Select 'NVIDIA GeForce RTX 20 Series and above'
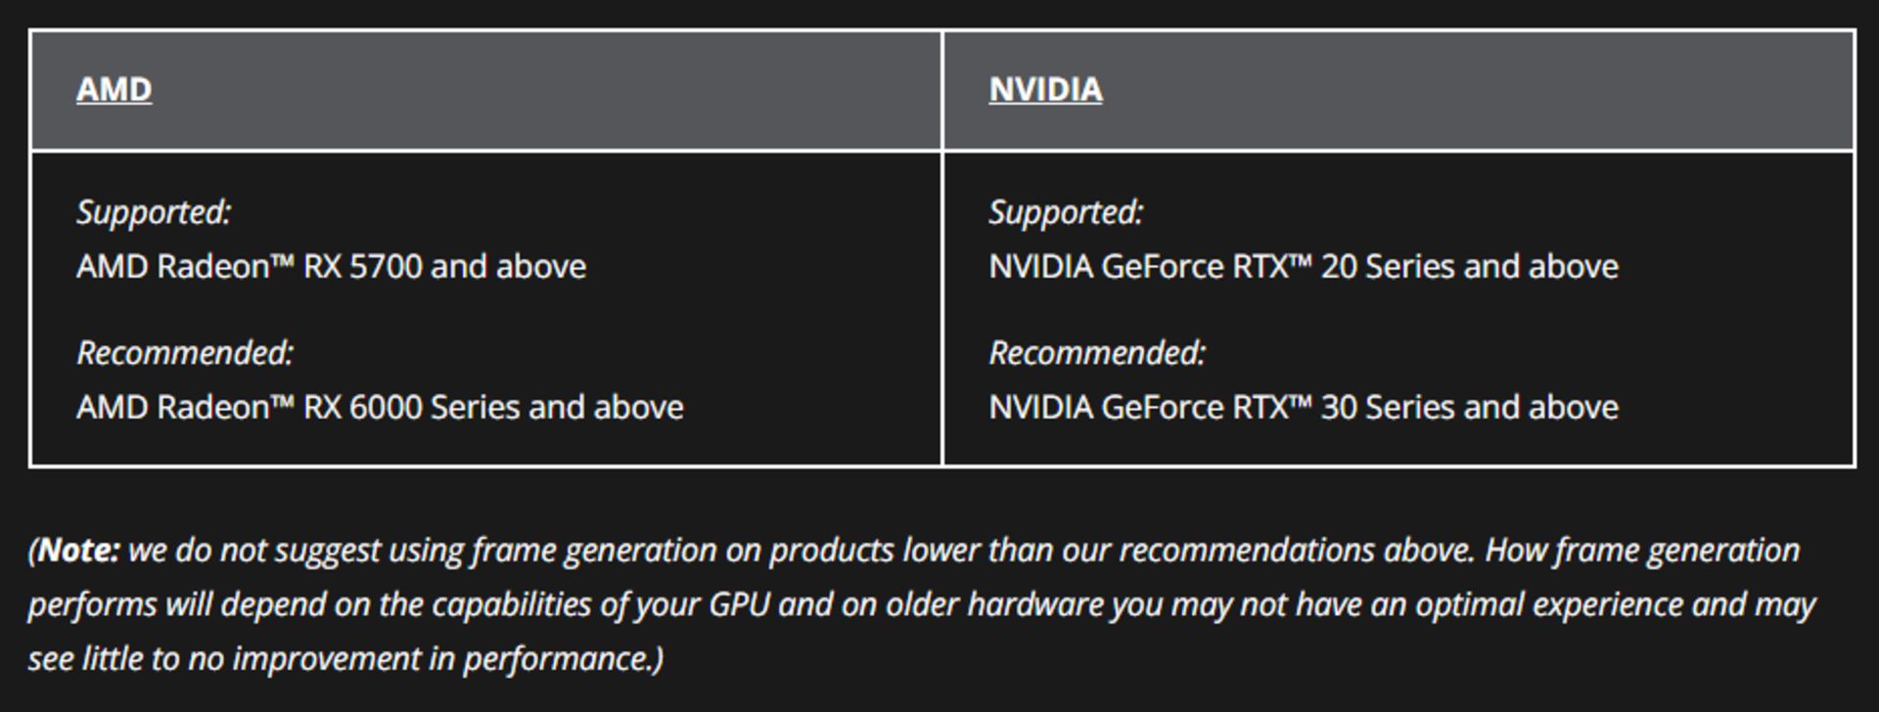1879x712 pixels. (x=1304, y=266)
